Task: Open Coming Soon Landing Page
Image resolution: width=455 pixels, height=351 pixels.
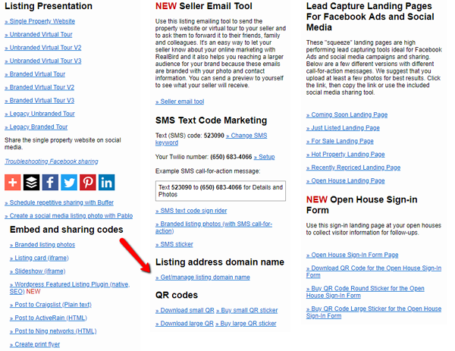Action: (347, 114)
